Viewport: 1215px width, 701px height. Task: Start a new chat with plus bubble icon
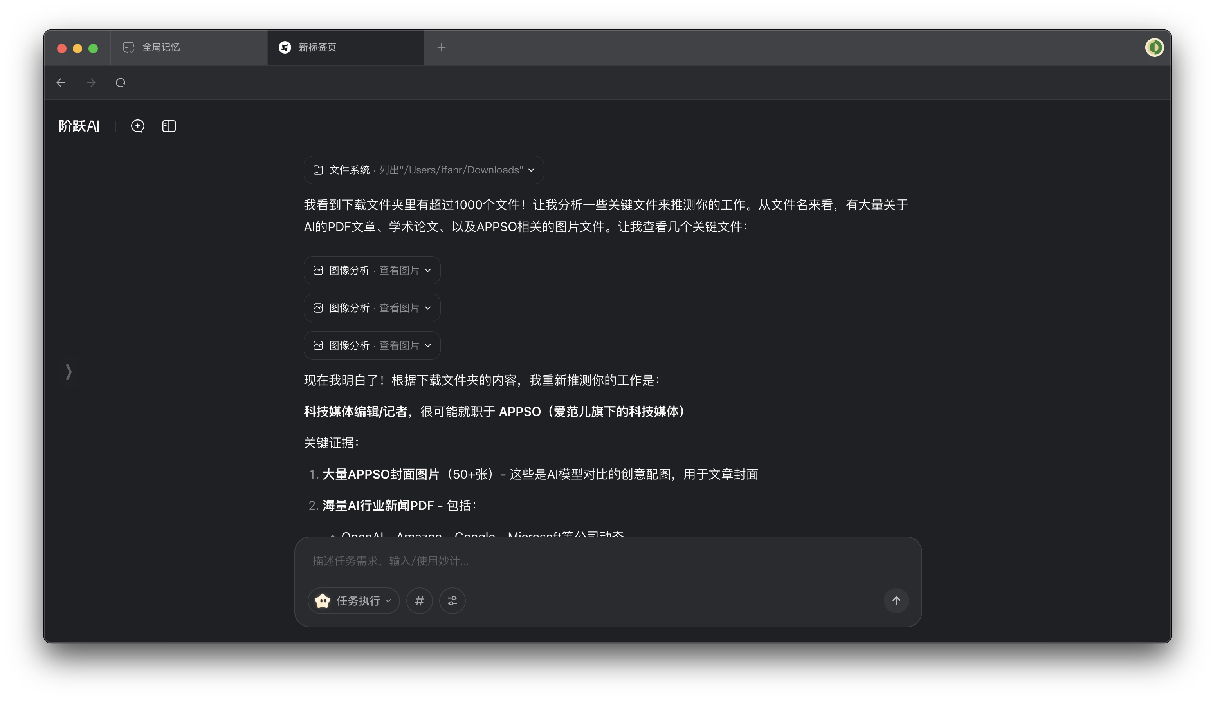pos(138,126)
